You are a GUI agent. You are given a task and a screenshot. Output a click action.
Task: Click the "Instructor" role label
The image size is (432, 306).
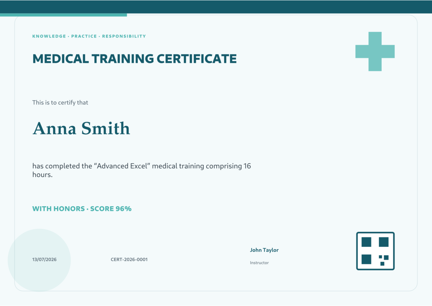tap(259, 263)
